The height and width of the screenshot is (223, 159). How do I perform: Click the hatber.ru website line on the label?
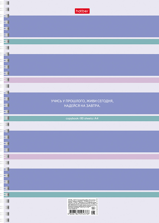73,209
